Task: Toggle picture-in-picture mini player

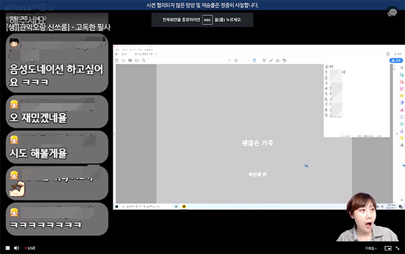Action: 388,249
